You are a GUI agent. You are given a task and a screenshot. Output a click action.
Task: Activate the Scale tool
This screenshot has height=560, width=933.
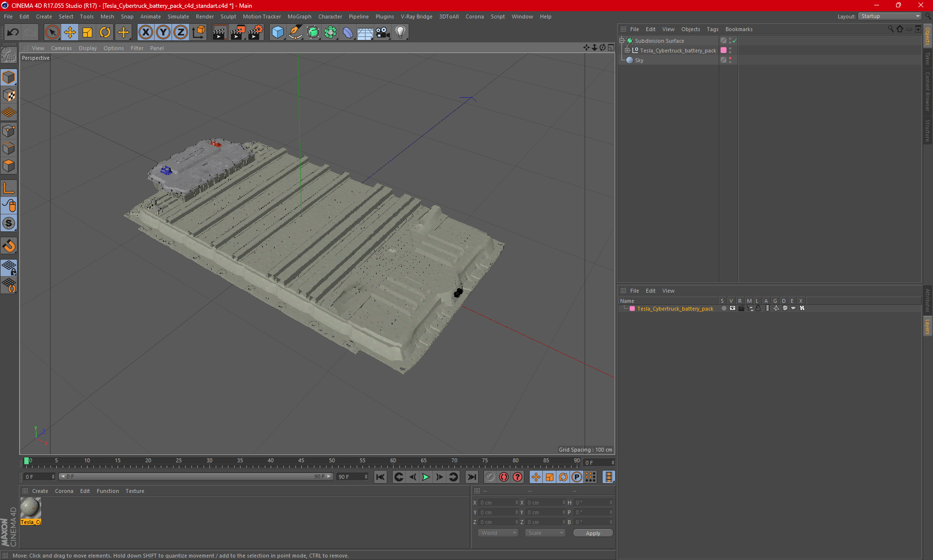(87, 33)
